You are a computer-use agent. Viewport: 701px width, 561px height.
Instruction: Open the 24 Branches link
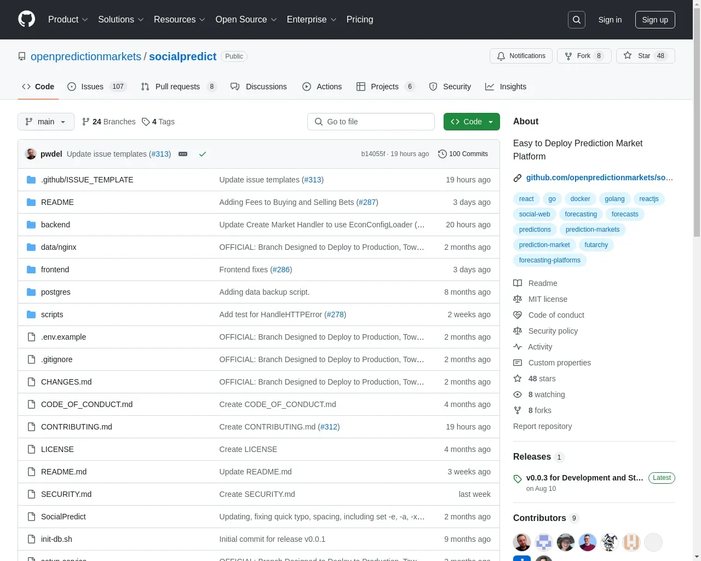point(108,122)
